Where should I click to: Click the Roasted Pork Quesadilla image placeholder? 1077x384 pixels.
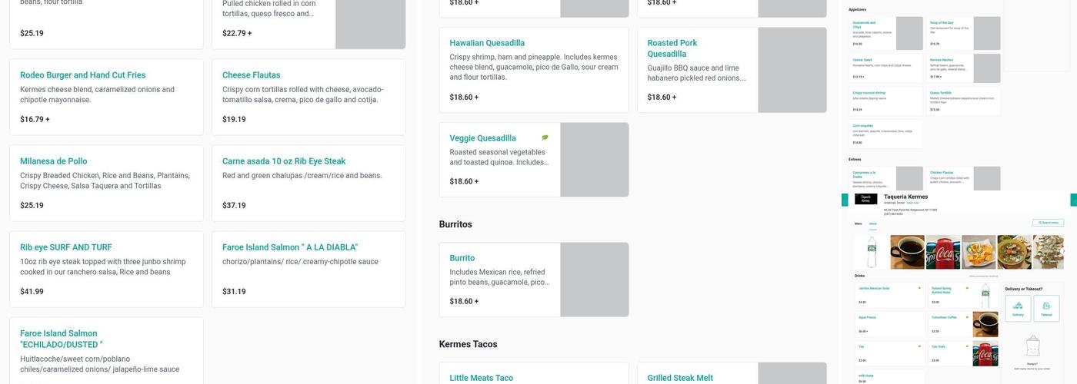coord(792,70)
